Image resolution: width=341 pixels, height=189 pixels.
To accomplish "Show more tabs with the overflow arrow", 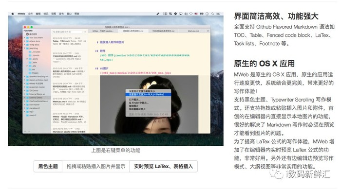I will pyautogui.click(x=208, y=31).
